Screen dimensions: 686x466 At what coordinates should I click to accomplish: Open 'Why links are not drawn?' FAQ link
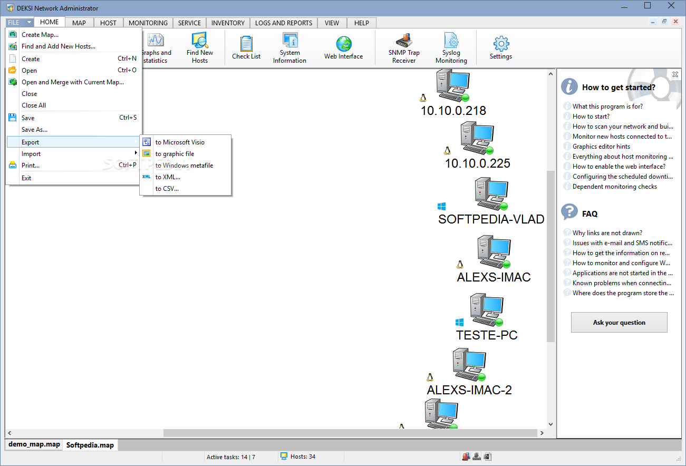coord(607,233)
